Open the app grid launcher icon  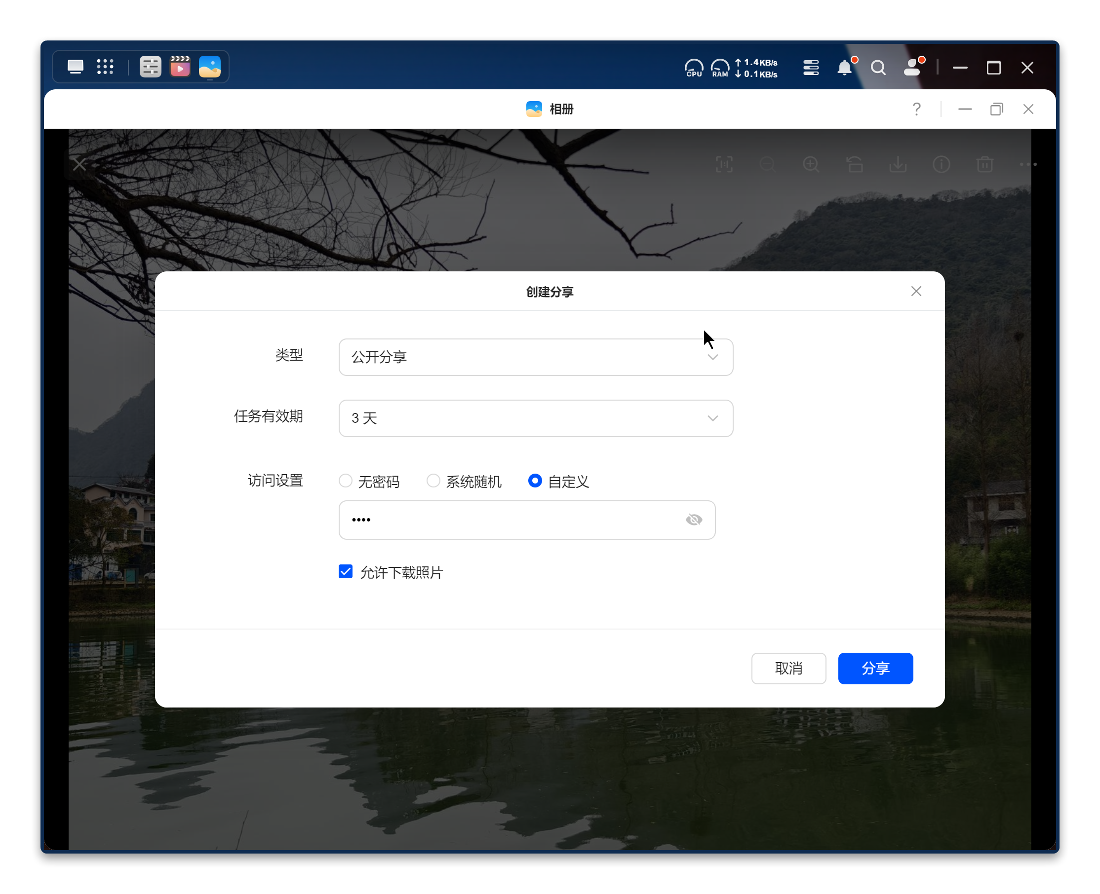105,67
